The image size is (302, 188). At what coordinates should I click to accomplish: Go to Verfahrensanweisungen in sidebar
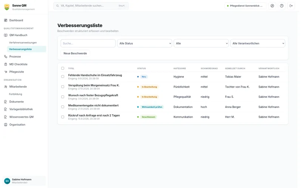point(23,42)
